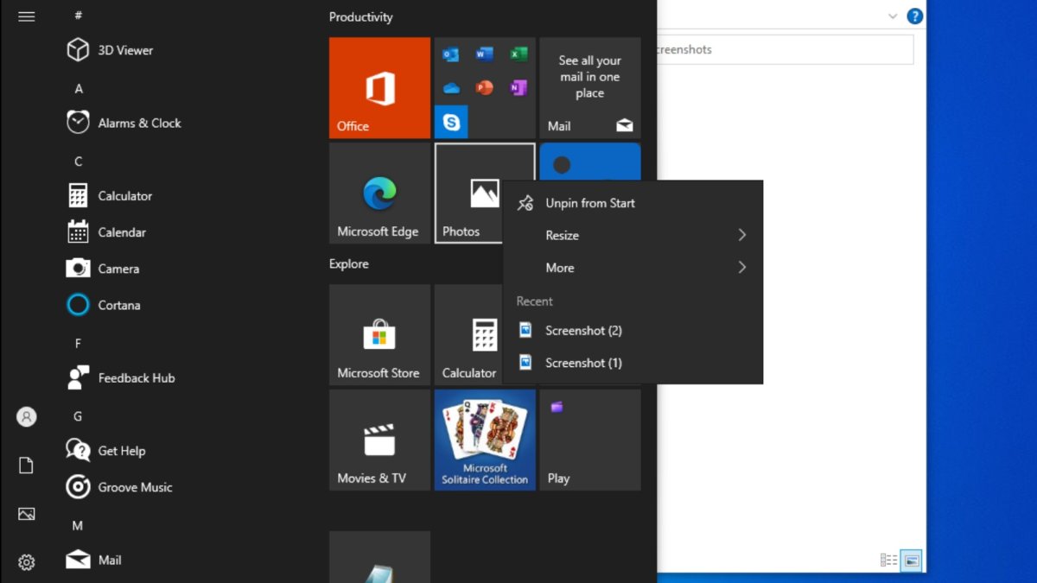
Task: Open PowerPoint in the Office apps tile
Action: click(484, 88)
